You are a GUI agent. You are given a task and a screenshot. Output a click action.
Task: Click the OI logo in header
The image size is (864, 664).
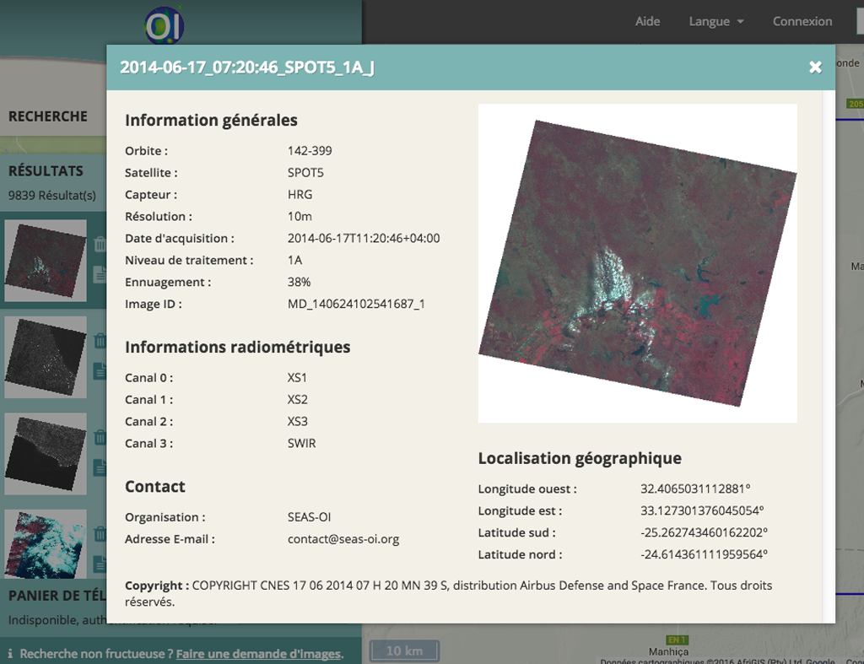click(163, 25)
